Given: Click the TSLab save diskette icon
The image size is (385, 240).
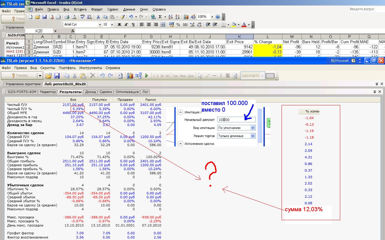Looking at the screenshot, I should point(57,76).
